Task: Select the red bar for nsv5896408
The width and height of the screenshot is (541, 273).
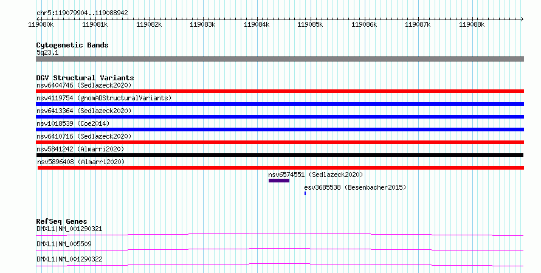Action: point(281,168)
